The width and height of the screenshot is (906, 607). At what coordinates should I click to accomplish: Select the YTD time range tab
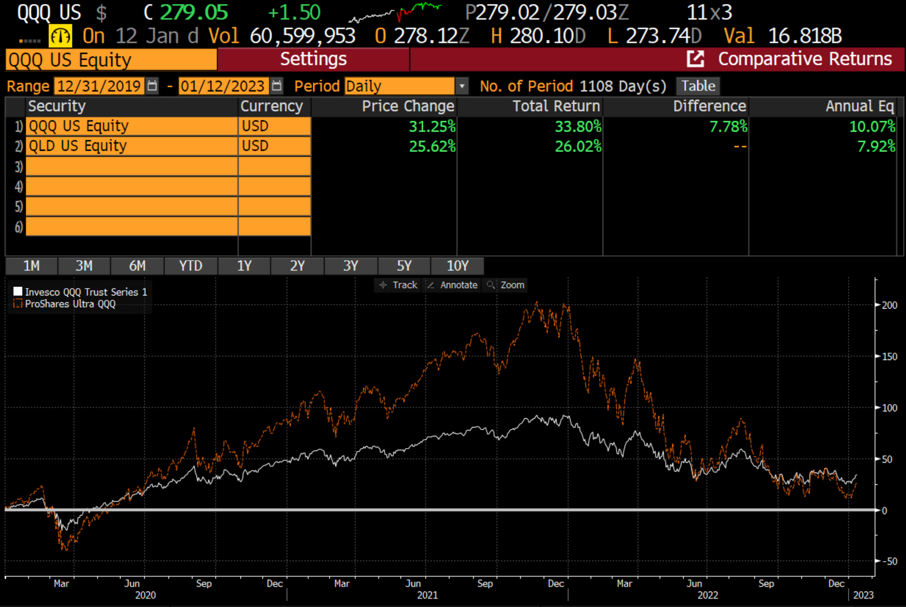pos(190,266)
